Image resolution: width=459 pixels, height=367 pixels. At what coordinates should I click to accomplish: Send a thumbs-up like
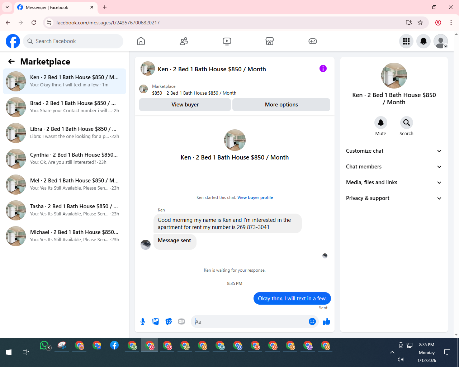(327, 321)
